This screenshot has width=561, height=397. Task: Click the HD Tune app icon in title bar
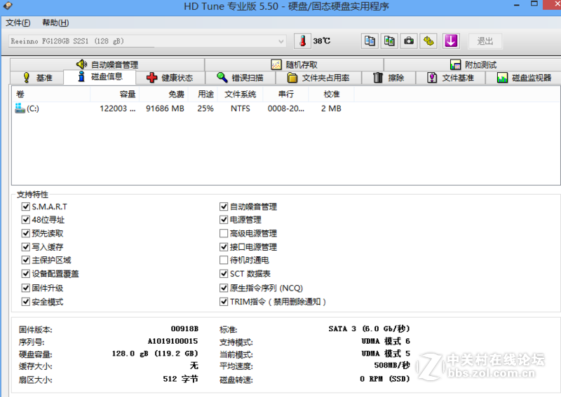click(8, 6)
